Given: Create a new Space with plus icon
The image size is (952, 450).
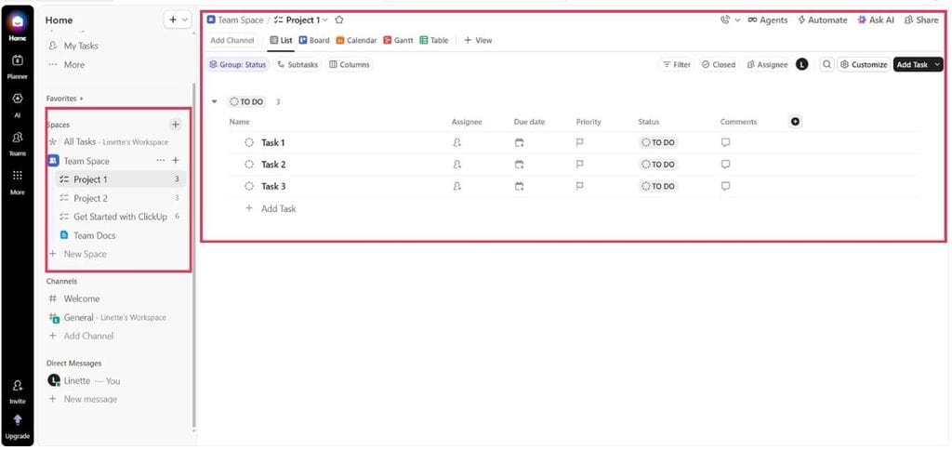Looking at the screenshot, I should point(175,125).
